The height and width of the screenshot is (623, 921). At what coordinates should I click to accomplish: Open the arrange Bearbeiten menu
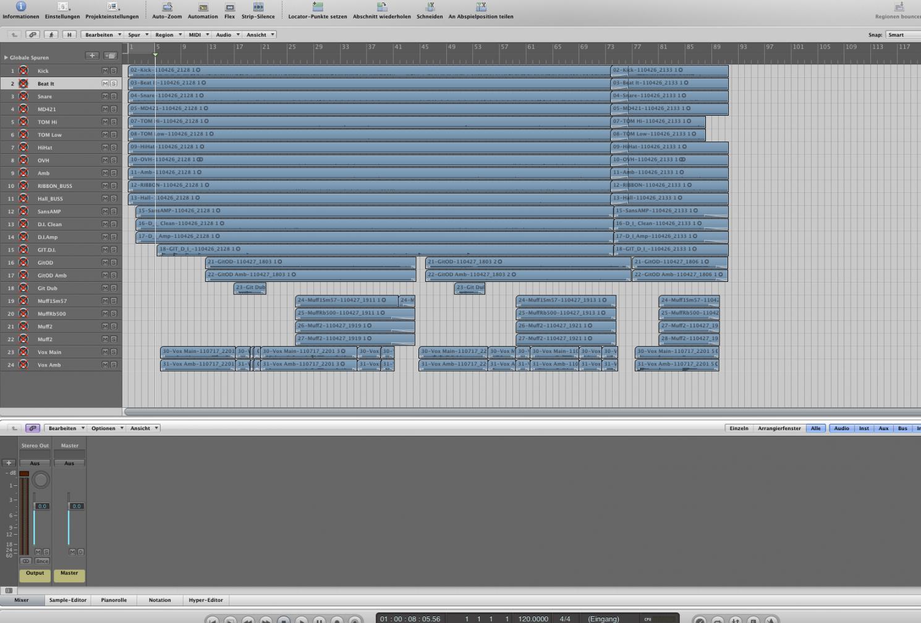(103, 35)
